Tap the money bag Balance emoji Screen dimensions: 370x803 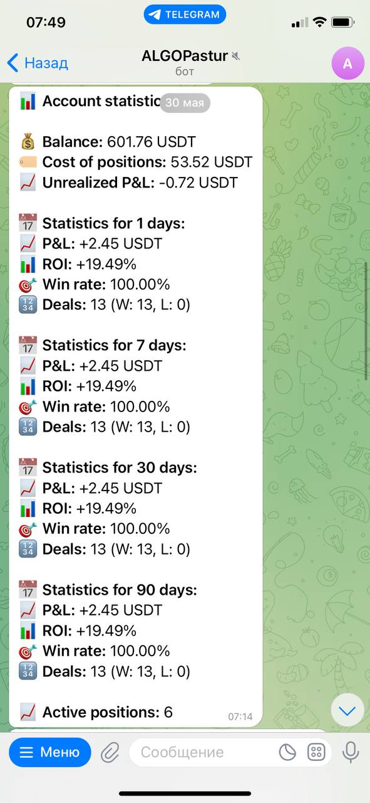click(x=28, y=142)
